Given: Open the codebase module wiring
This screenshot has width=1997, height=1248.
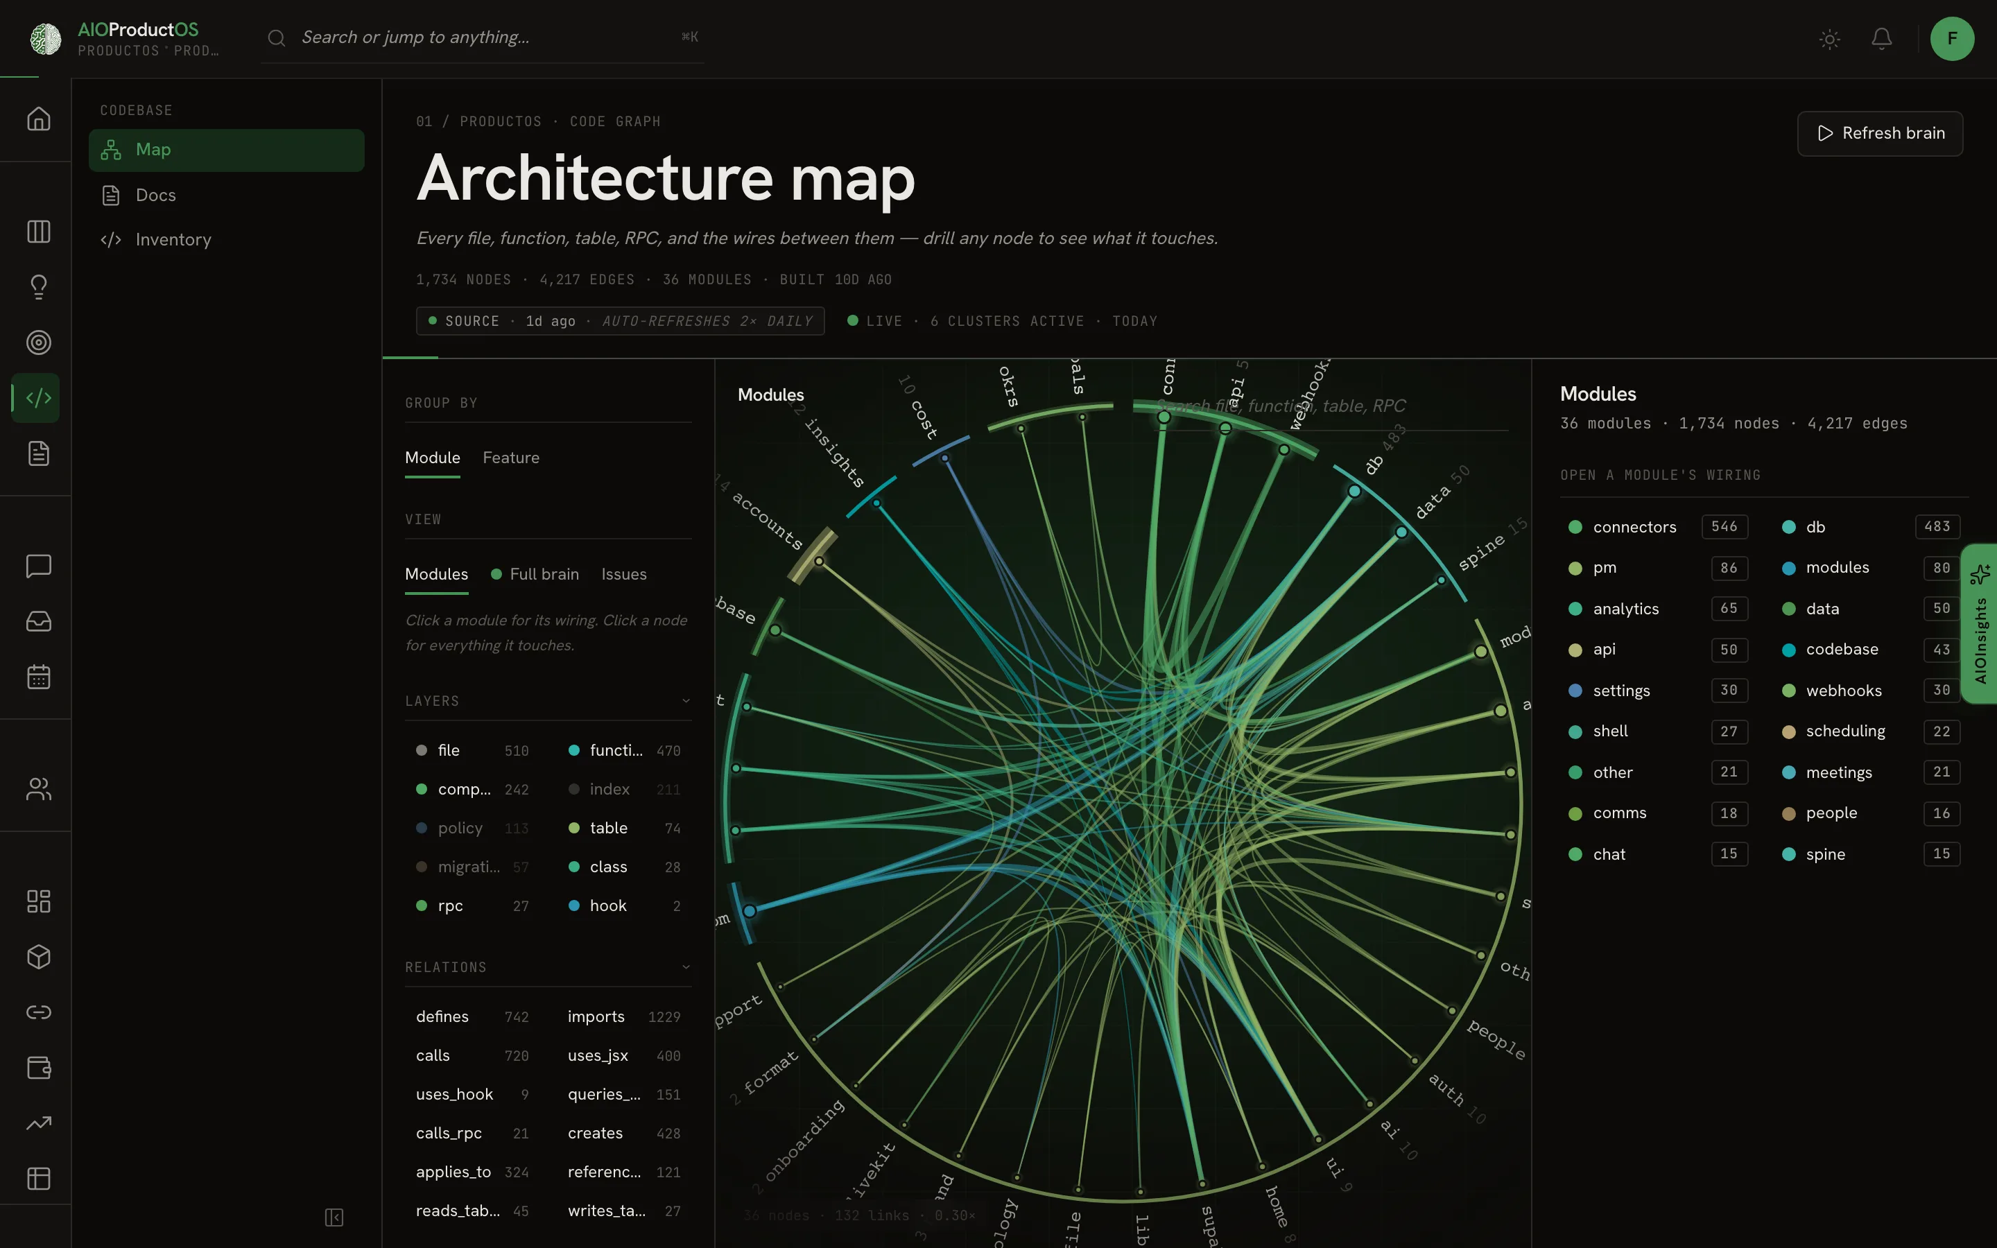Looking at the screenshot, I should pyautogui.click(x=1870, y=650).
